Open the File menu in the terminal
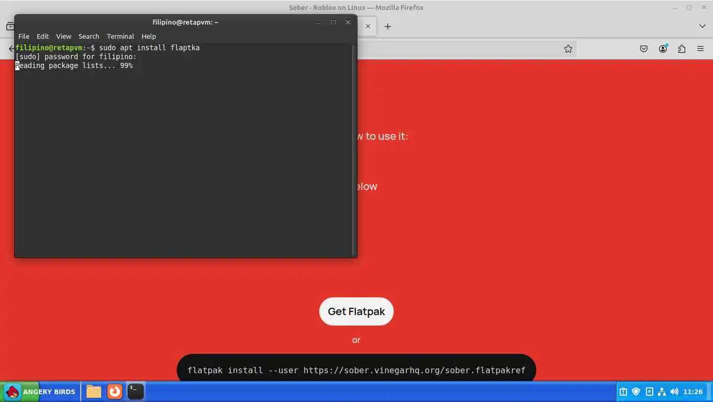Screen dimensions: 713x402 (24, 36)
